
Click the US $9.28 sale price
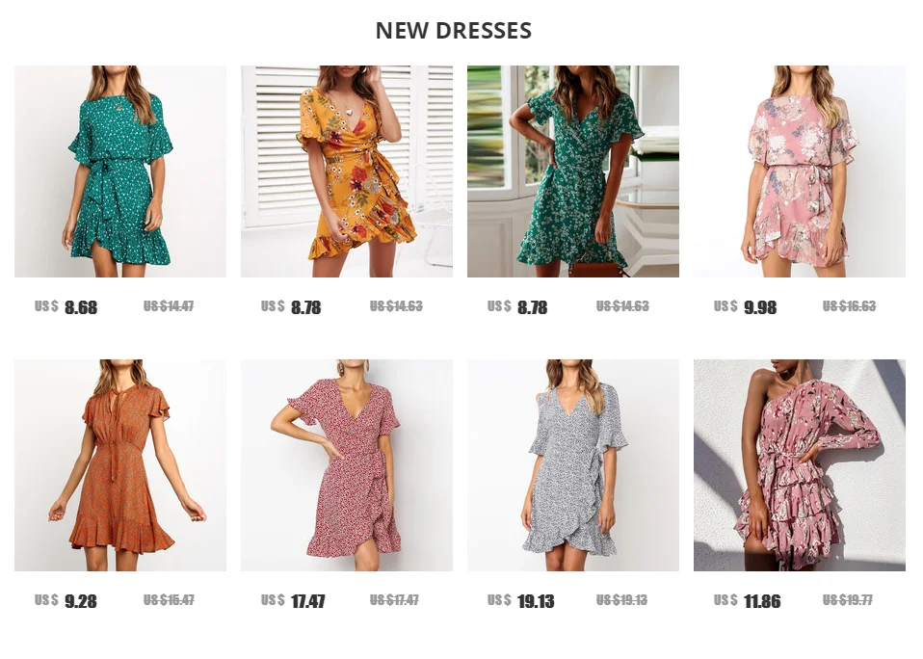point(66,601)
